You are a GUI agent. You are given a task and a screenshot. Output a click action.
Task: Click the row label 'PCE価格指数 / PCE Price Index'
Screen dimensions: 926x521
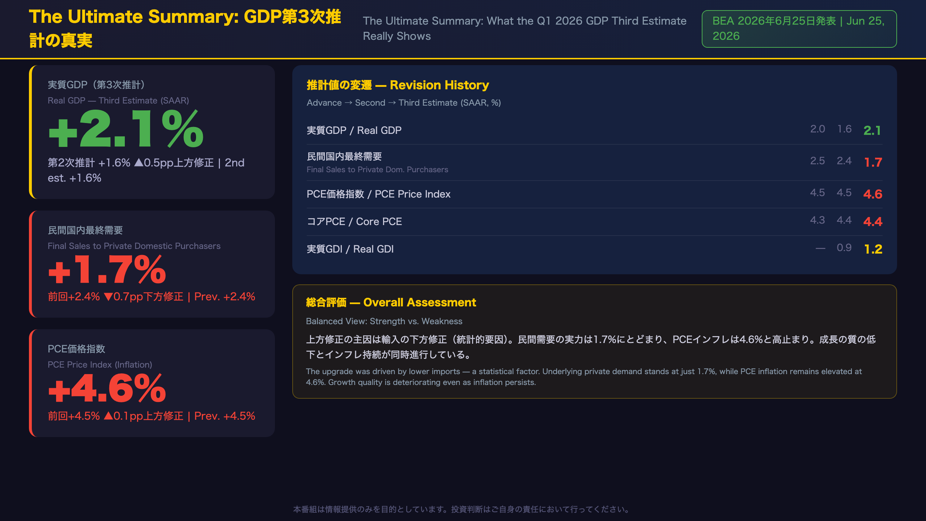point(378,194)
